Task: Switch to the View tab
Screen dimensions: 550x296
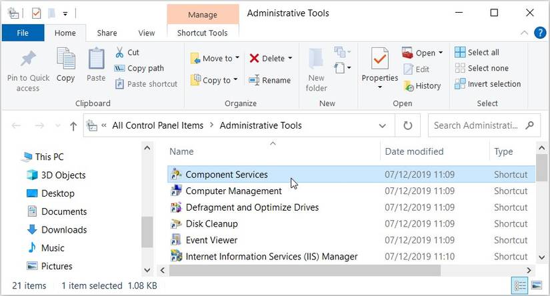Action: (x=147, y=33)
